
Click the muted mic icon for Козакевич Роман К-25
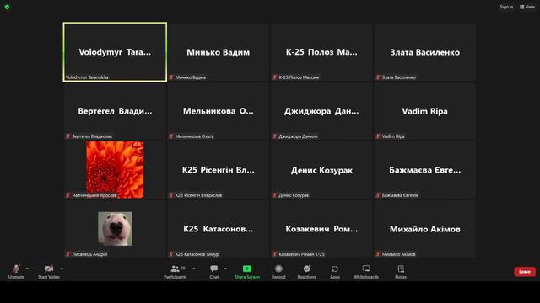(274, 254)
